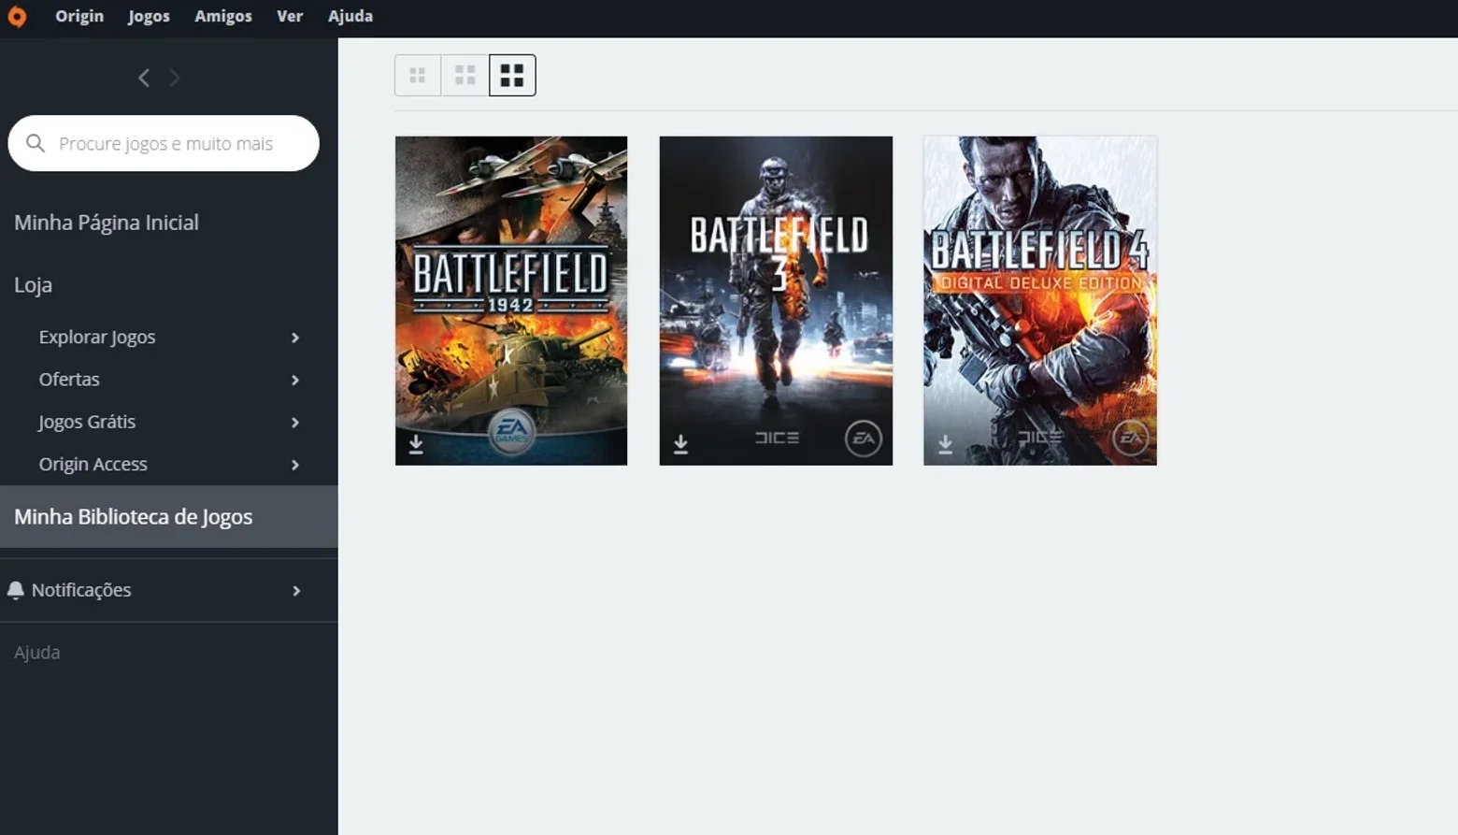Expand the Ofertas submenu arrow
This screenshot has width=1458, height=835.
(x=295, y=380)
